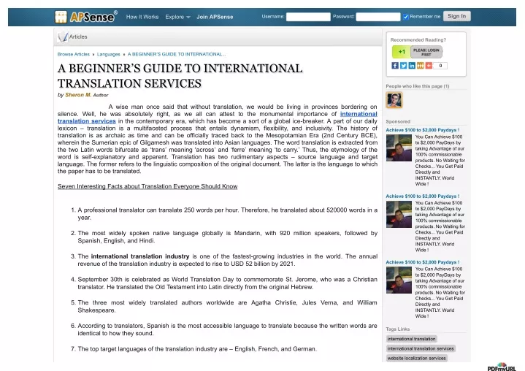Click the bold international translation industry text
Viewport: 525px width, 371px height.
[x=140, y=256]
